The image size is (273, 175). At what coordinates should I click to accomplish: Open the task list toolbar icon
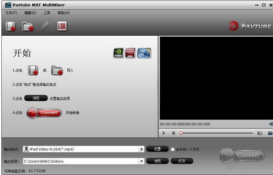62,26
